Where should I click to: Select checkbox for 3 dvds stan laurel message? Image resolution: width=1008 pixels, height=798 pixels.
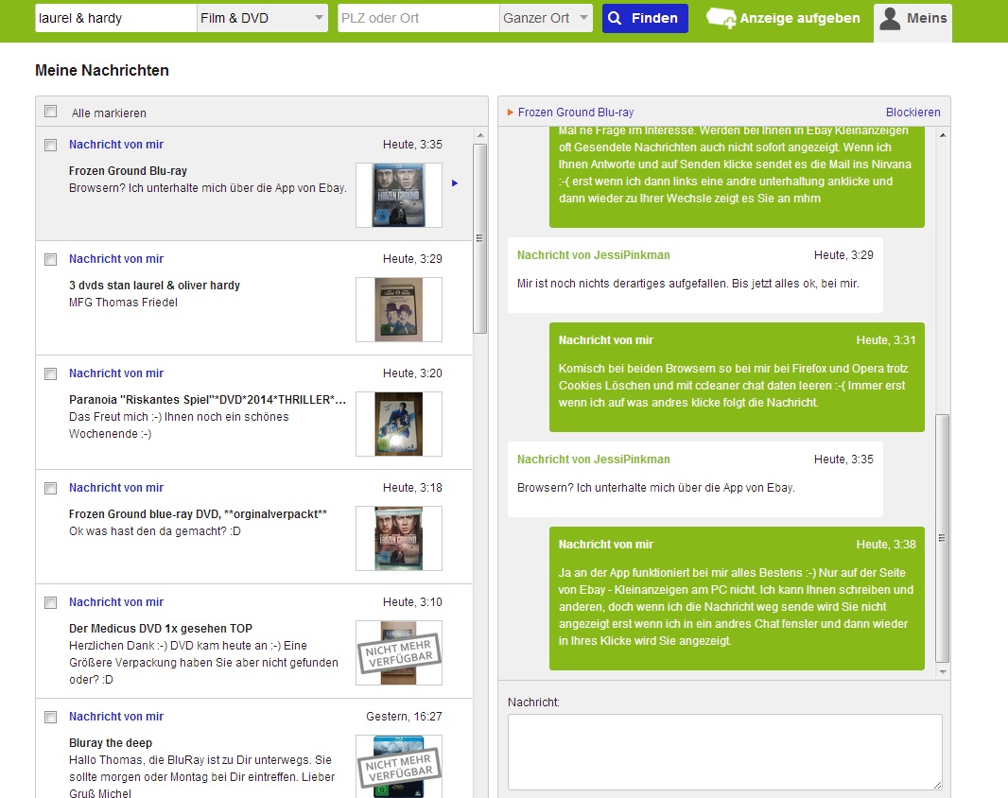[51, 260]
